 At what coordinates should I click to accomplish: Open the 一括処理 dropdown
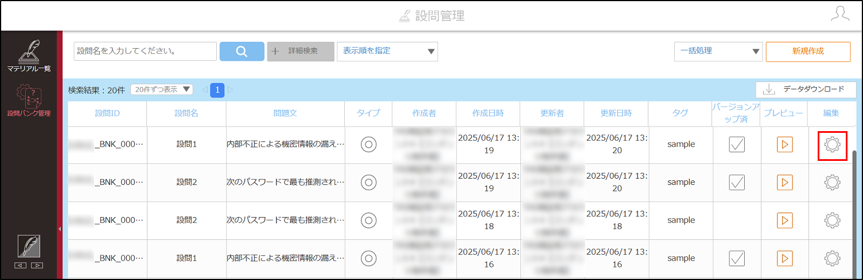point(718,51)
